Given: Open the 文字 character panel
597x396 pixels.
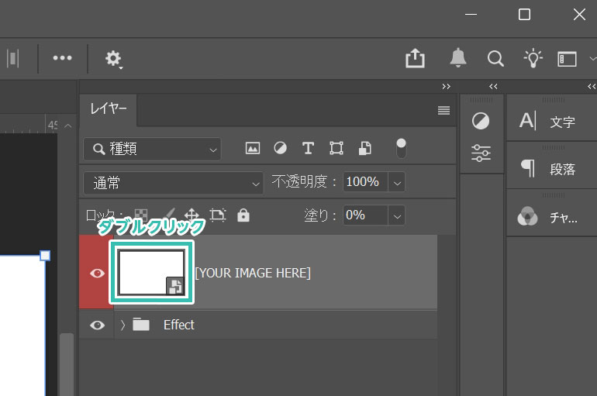Looking at the screenshot, I should 550,122.
